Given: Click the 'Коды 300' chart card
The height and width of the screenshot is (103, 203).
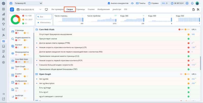Looking at the screenshot, I should coord(132,20).
